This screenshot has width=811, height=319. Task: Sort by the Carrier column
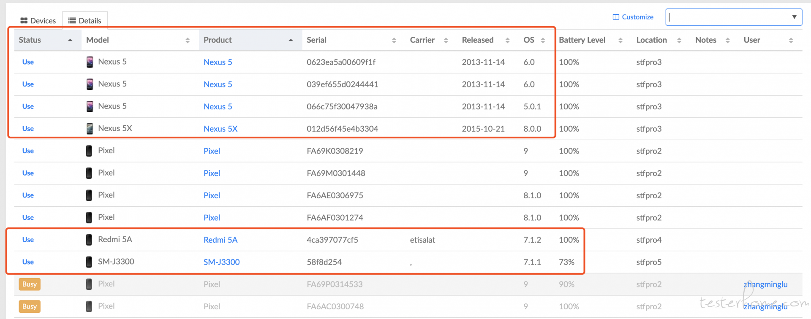[x=431, y=40]
